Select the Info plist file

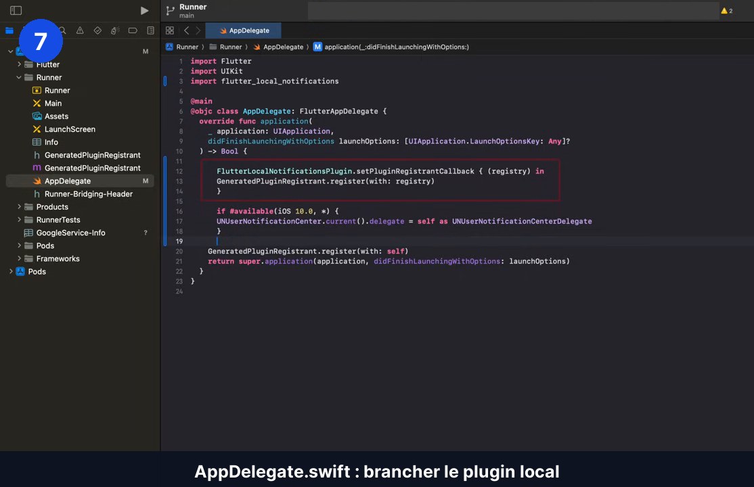[x=80, y=142]
